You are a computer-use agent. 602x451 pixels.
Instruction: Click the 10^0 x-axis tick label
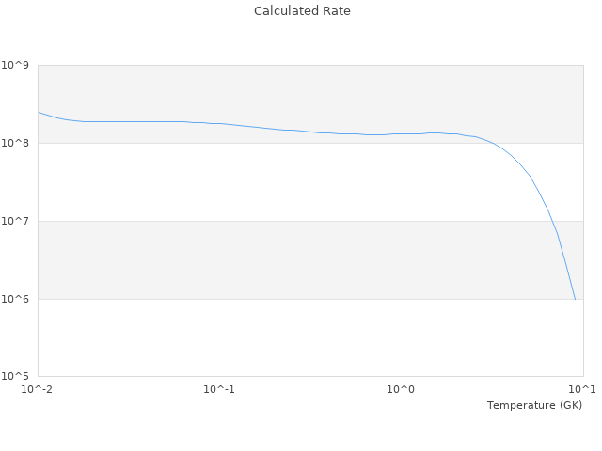(402, 389)
